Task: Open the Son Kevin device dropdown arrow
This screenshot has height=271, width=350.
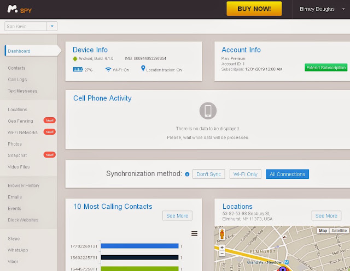Action: (x=52, y=26)
